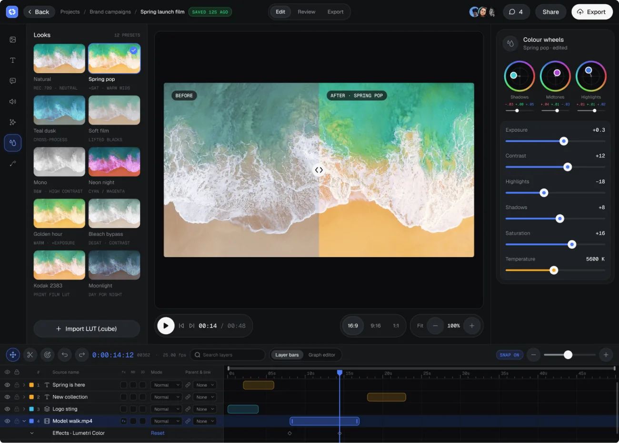
Task: Zoom in the timeline with plus
Action: click(x=606, y=355)
